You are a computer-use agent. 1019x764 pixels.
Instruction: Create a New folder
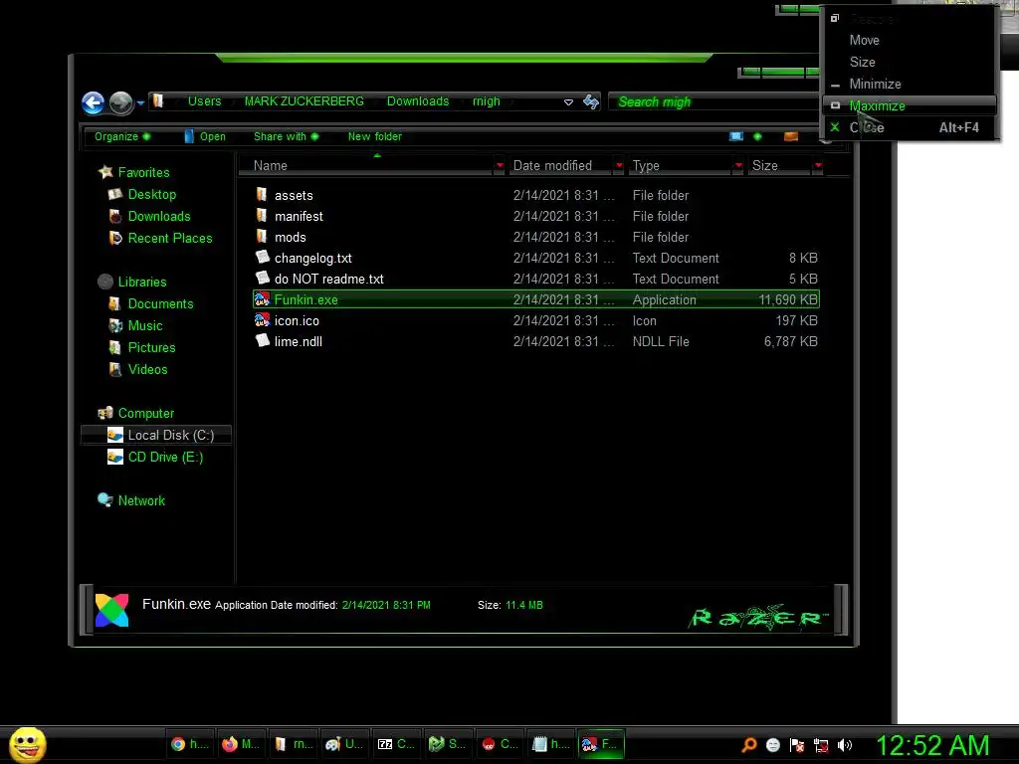[374, 136]
